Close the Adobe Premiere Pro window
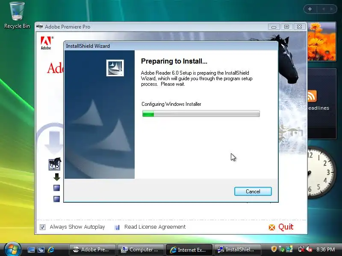This screenshot has height=256, width=342. 300,27
